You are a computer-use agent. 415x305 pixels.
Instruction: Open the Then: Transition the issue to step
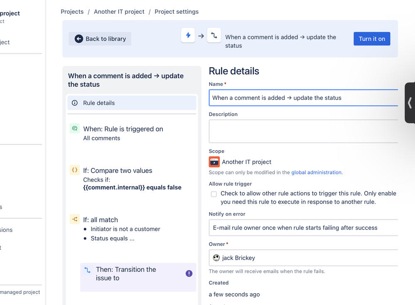pos(138,277)
